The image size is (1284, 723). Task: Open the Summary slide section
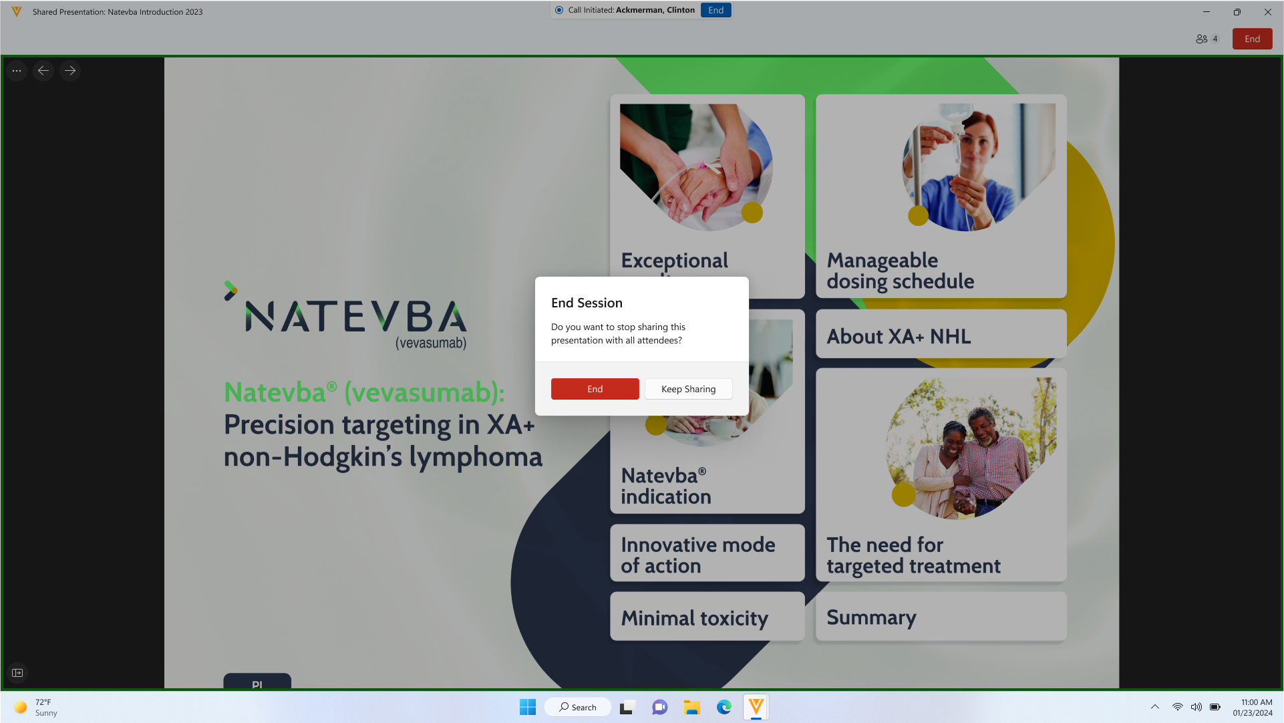(x=940, y=617)
